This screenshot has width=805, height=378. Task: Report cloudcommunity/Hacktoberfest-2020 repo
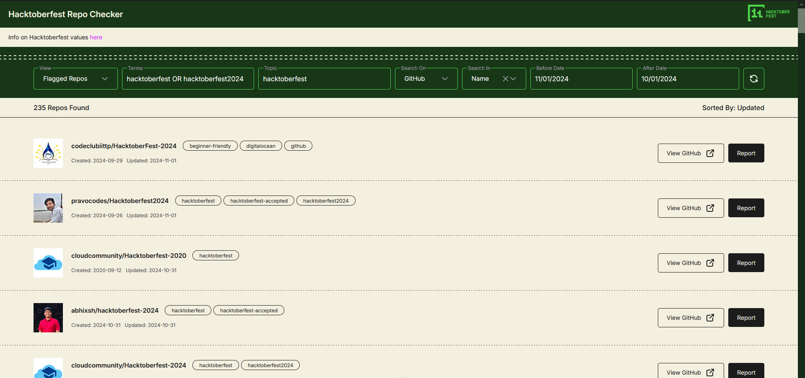[746, 263]
